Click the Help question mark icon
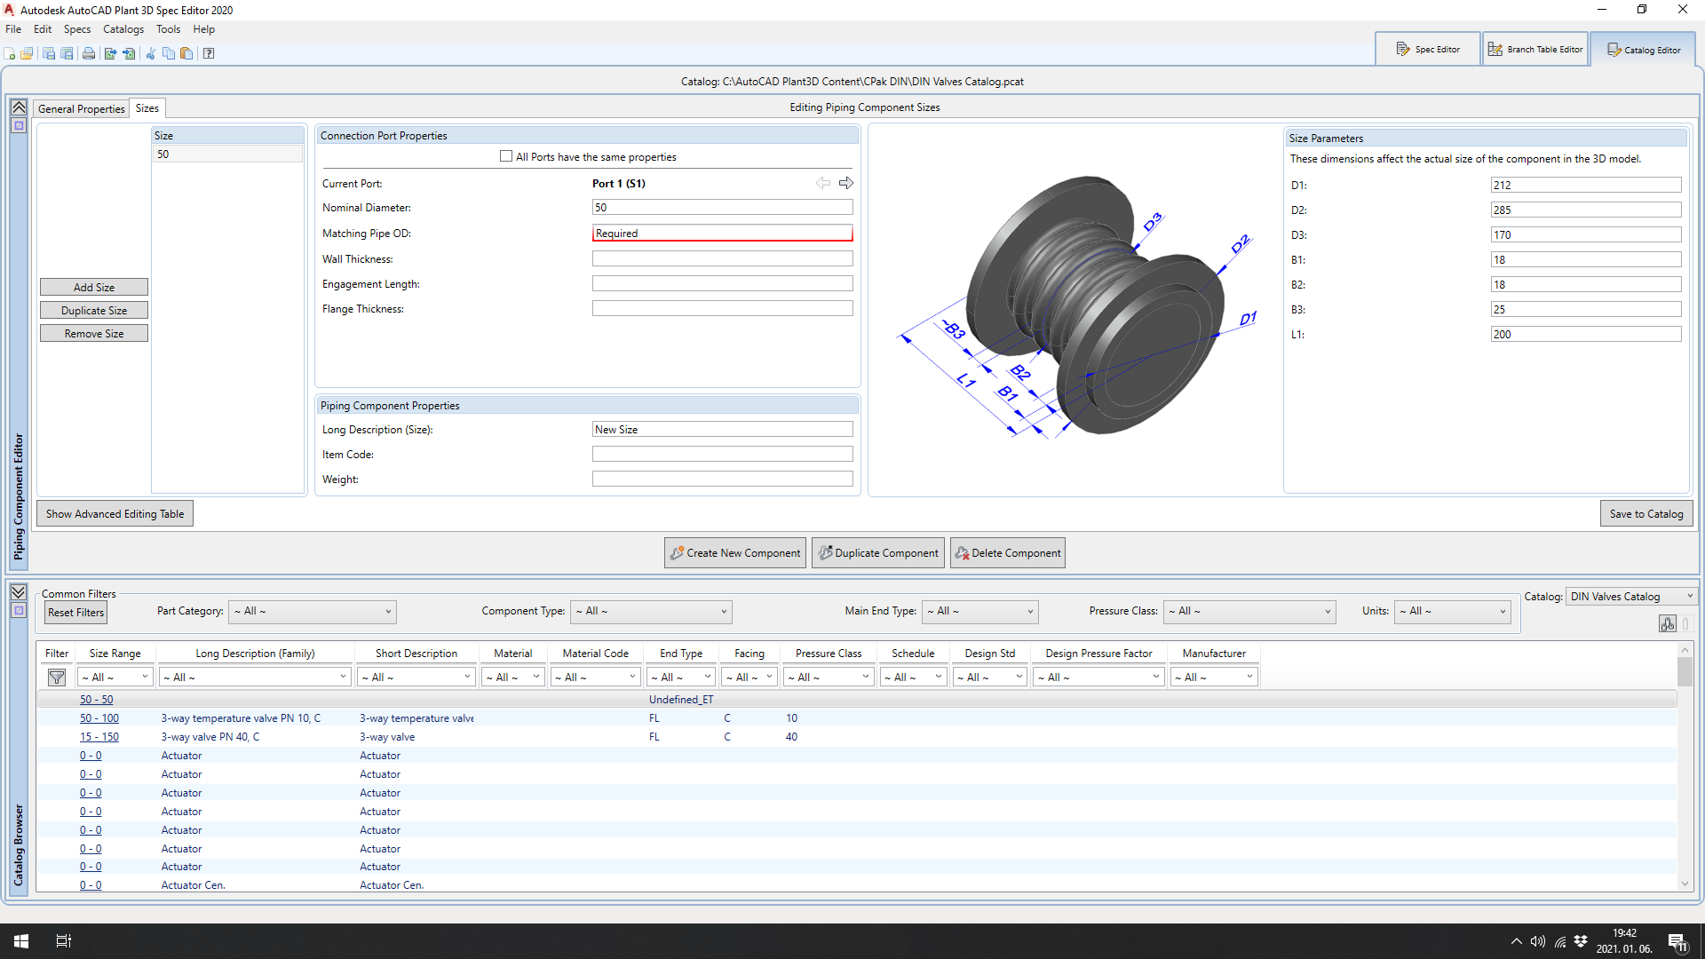The image size is (1705, 959). click(209, 53)
